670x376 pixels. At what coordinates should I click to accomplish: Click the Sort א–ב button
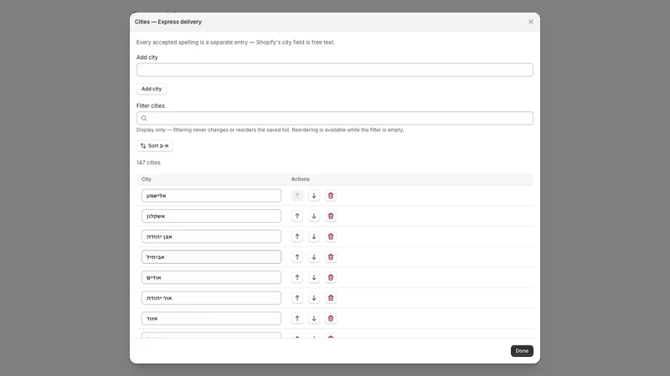tap(155, 145)
